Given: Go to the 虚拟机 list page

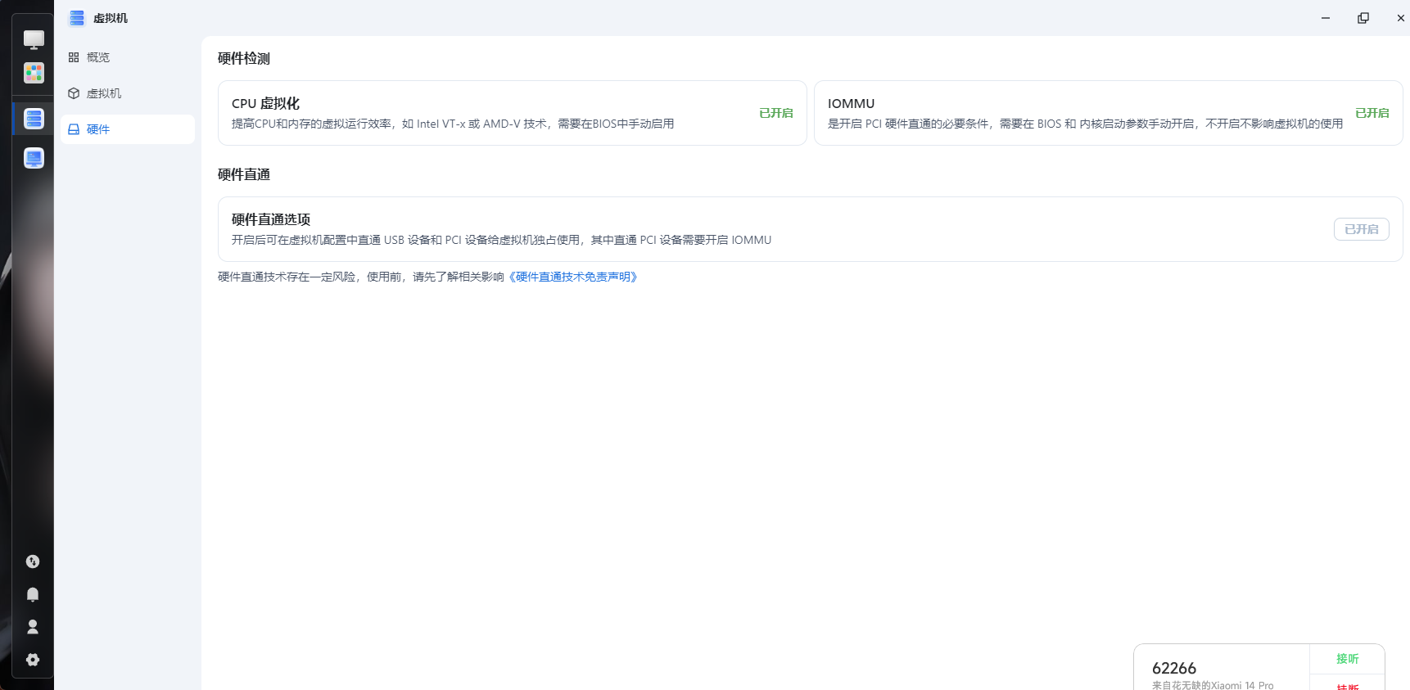Looking at the screenshot, I should click(104, 93).
